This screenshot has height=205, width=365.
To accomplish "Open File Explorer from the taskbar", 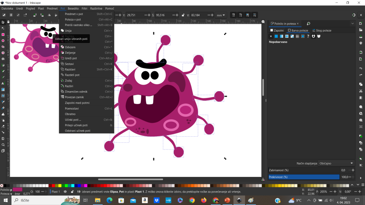I will tap(98, 200).
